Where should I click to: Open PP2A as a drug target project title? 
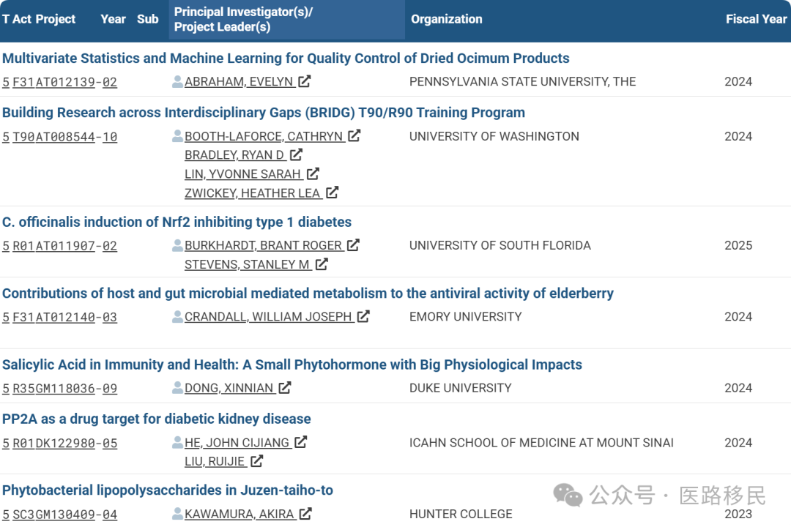[x=157, y=419]
